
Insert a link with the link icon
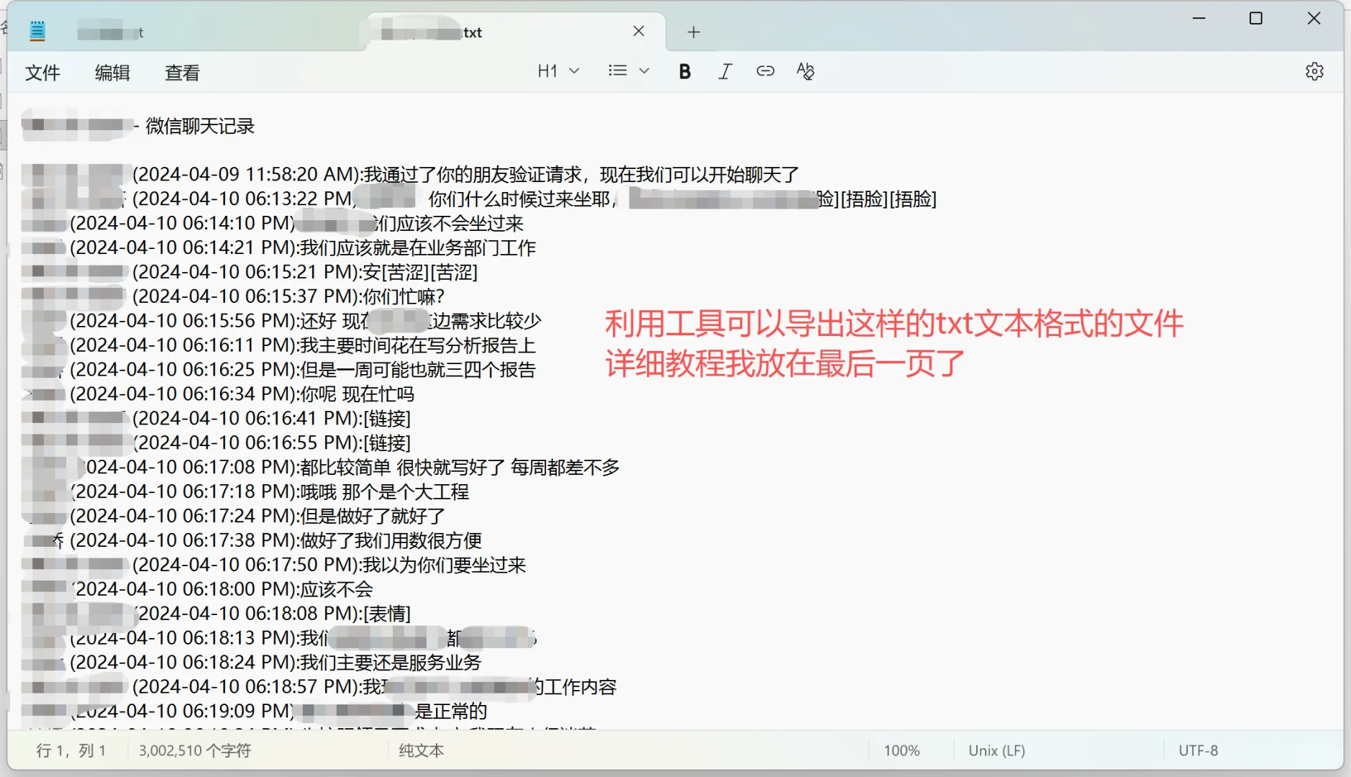tap(765, 71)
